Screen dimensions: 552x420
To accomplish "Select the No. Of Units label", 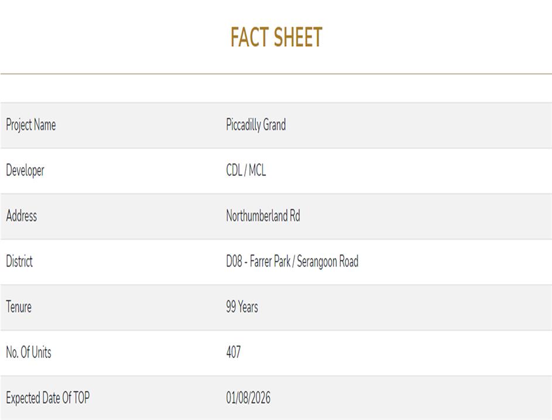I will point(28,353).
